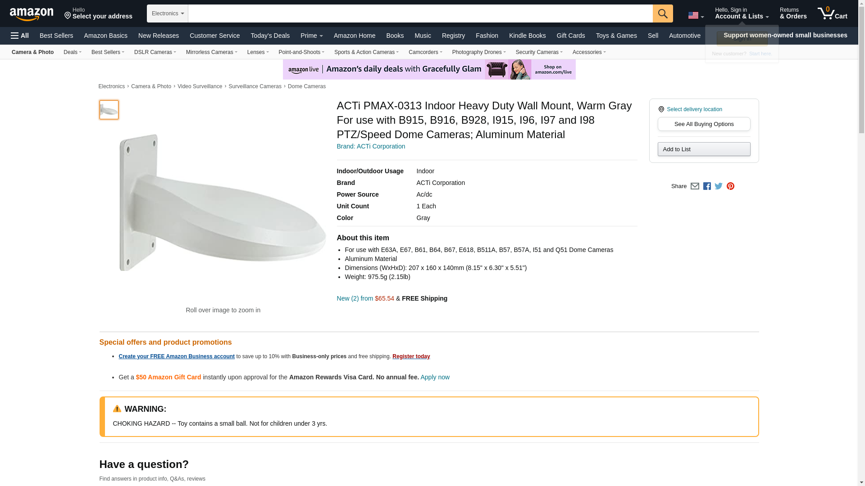Open the DSLR Cameras submenu

click(x=155, y=52)
